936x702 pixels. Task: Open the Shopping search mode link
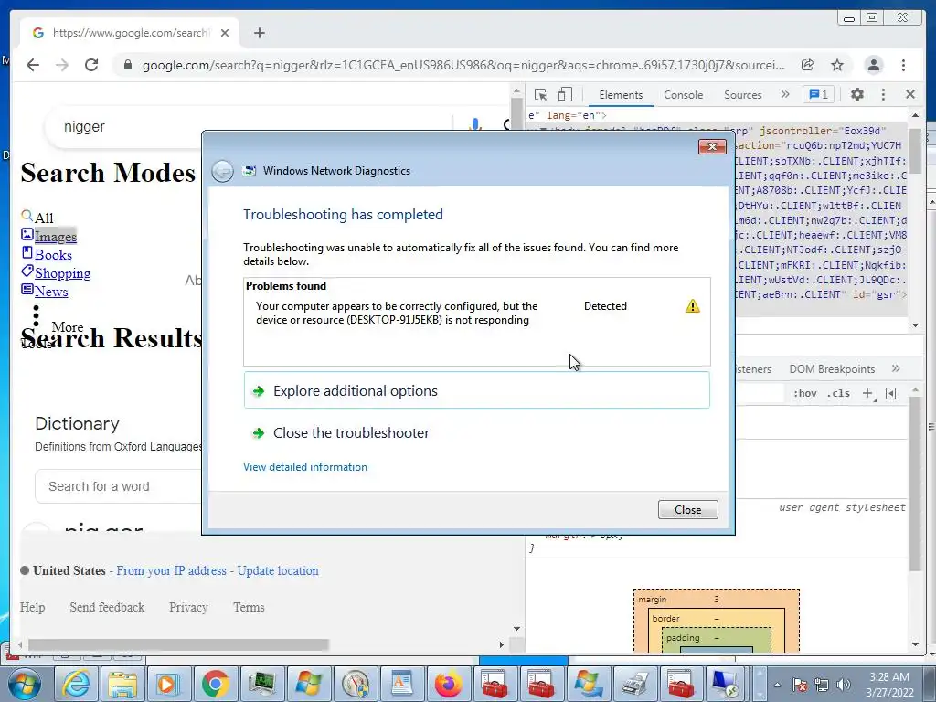point(63,273)
